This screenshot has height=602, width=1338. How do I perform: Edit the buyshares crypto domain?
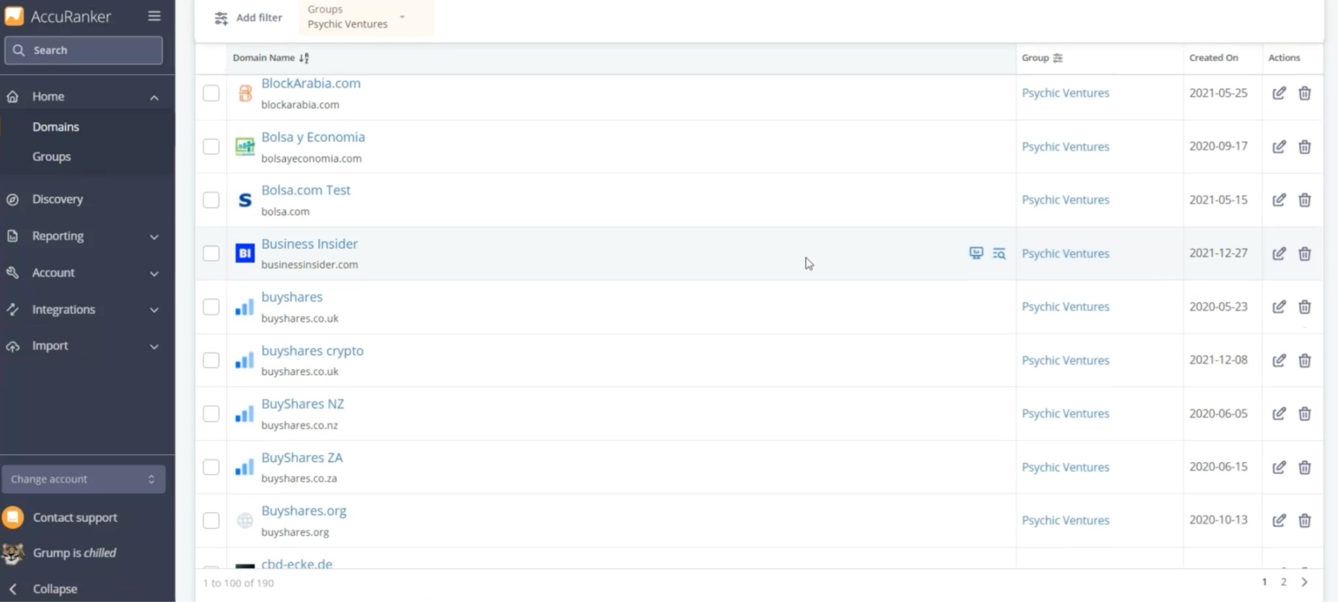click(x=1279, y=360)
